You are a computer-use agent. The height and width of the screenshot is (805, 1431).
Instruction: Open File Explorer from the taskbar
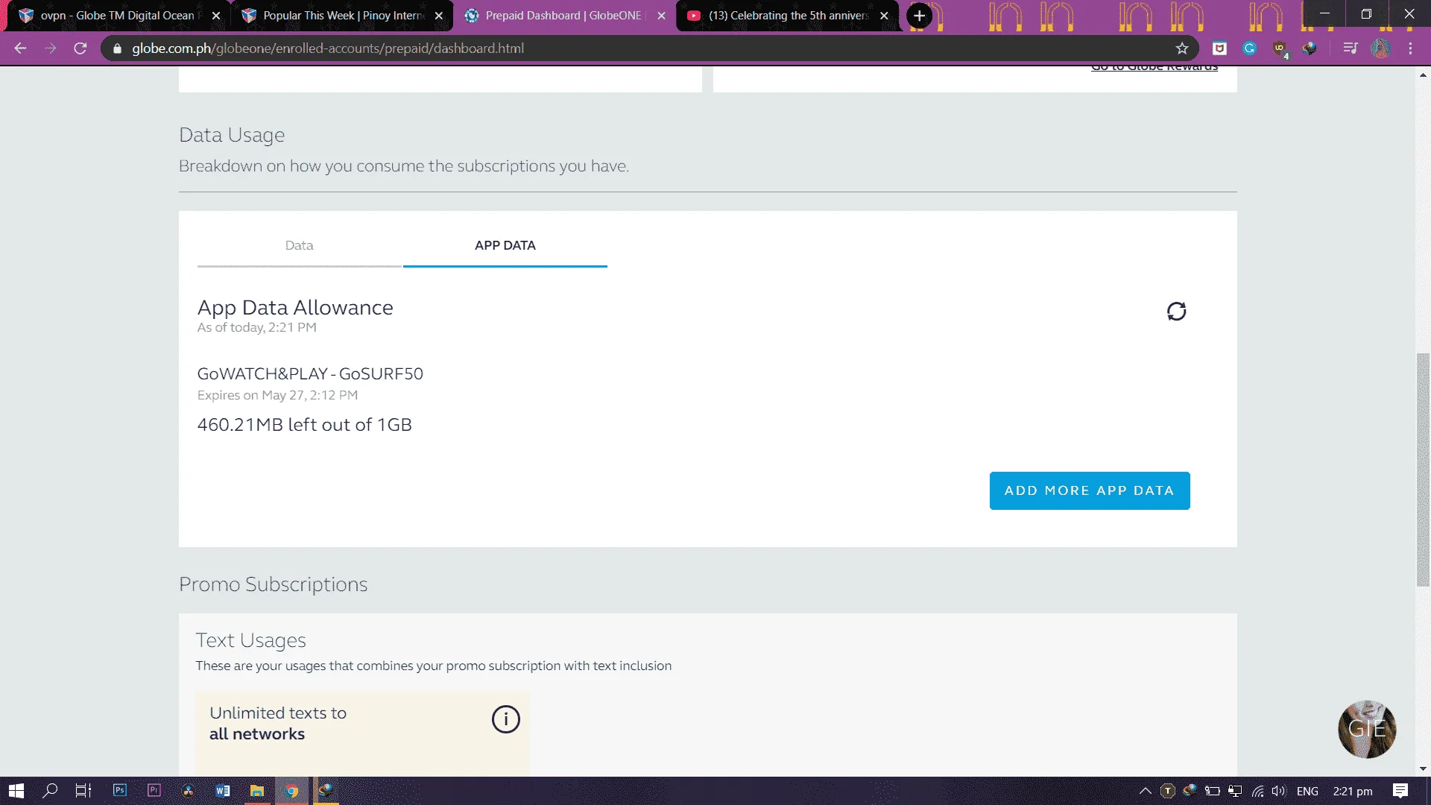(x=257, y=791)
